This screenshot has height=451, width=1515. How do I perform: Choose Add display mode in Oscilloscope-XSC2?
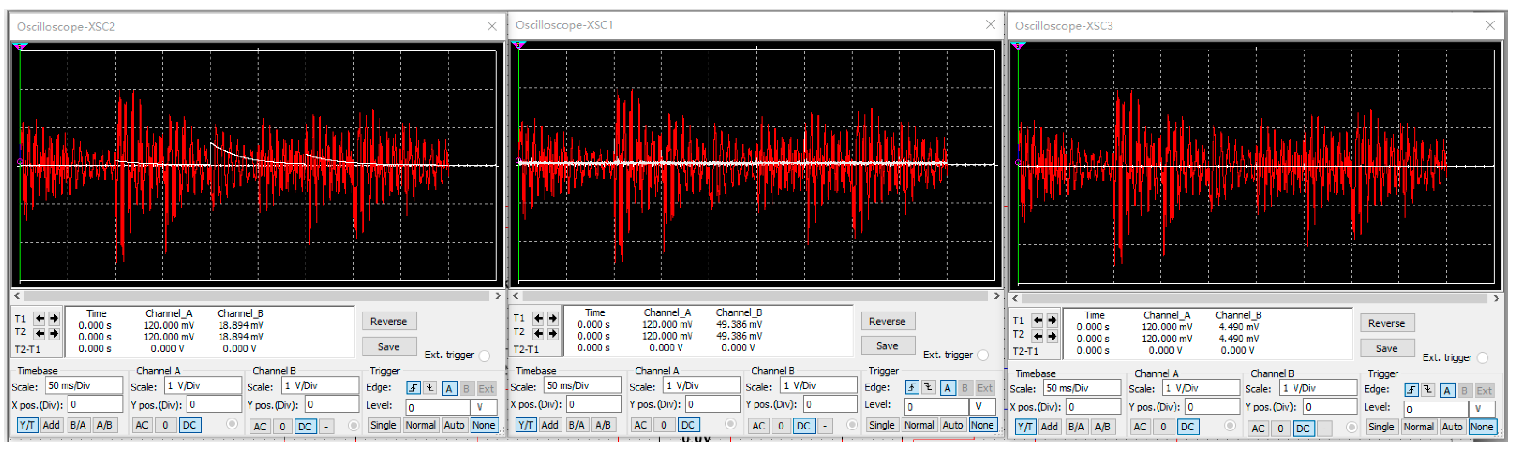pos(51,425)
